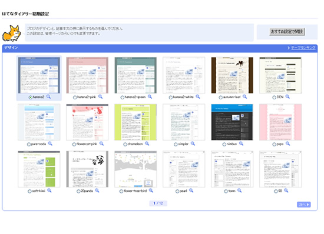Click the hatena2 blue theme thumbnail
The width and height of the screenshot is (324, 234).
click(x=39, y=75)
